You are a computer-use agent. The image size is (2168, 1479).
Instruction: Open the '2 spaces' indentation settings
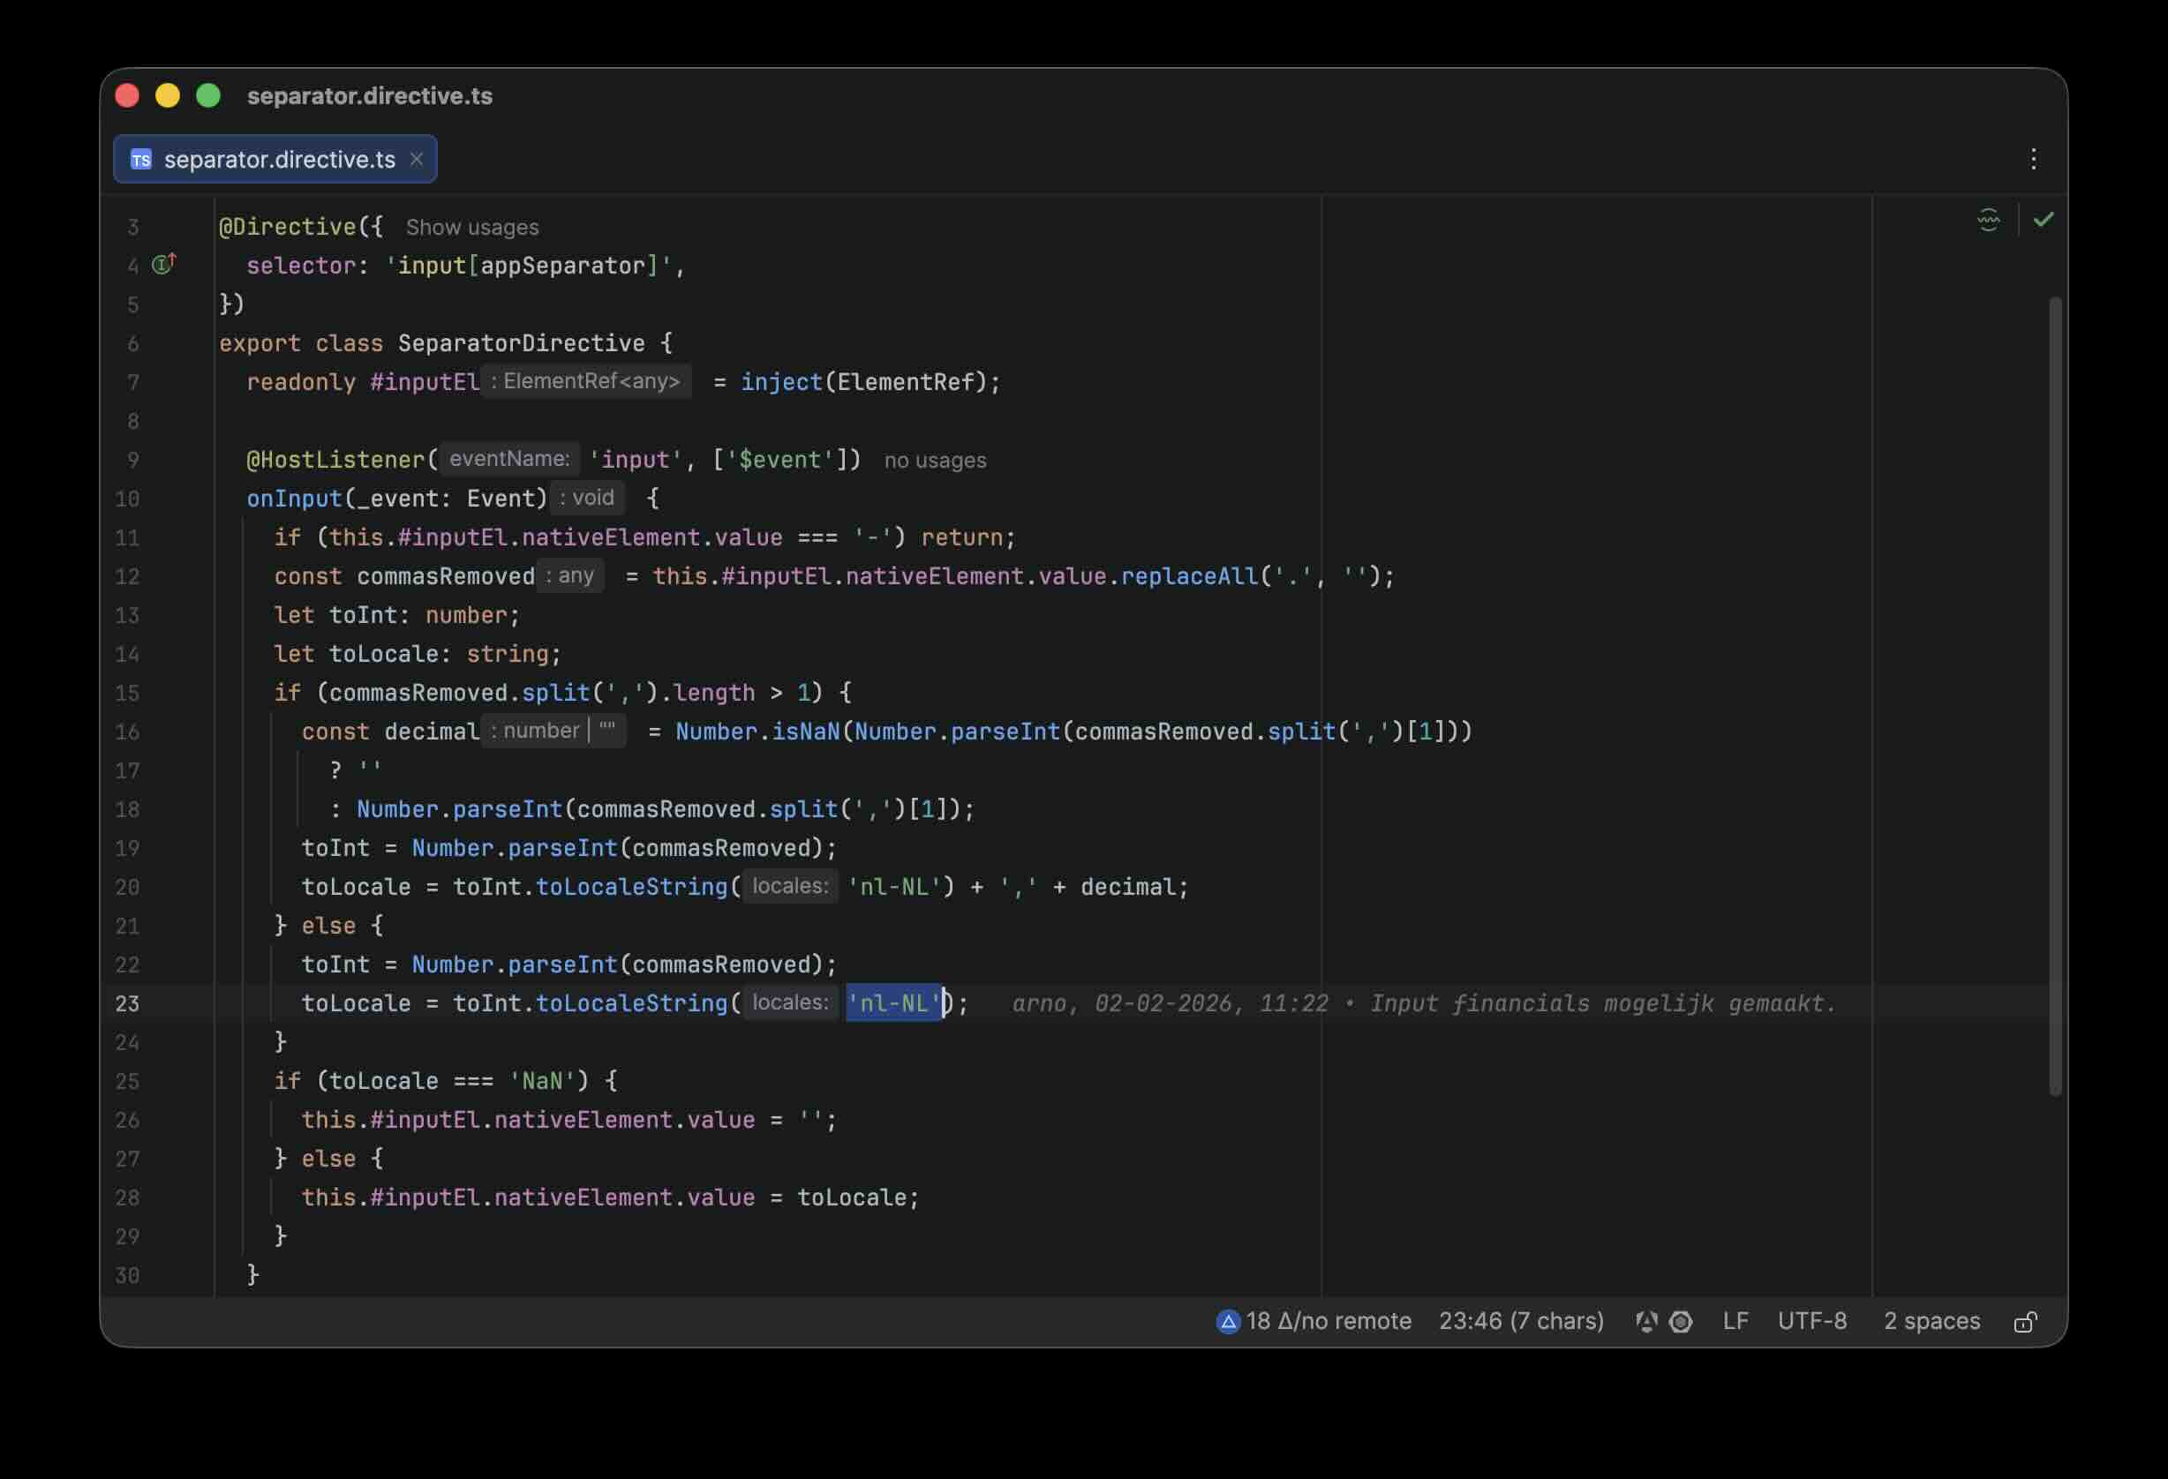click(1931, 1321)
